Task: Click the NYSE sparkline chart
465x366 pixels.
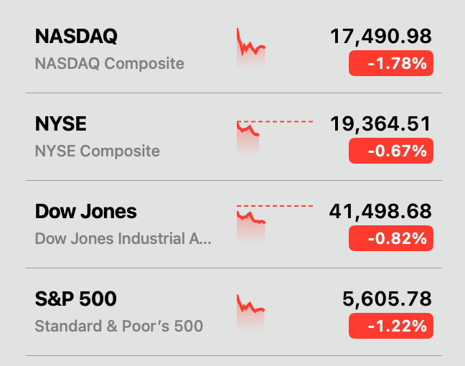Action: pyautogui.click(x=249, y=136)
